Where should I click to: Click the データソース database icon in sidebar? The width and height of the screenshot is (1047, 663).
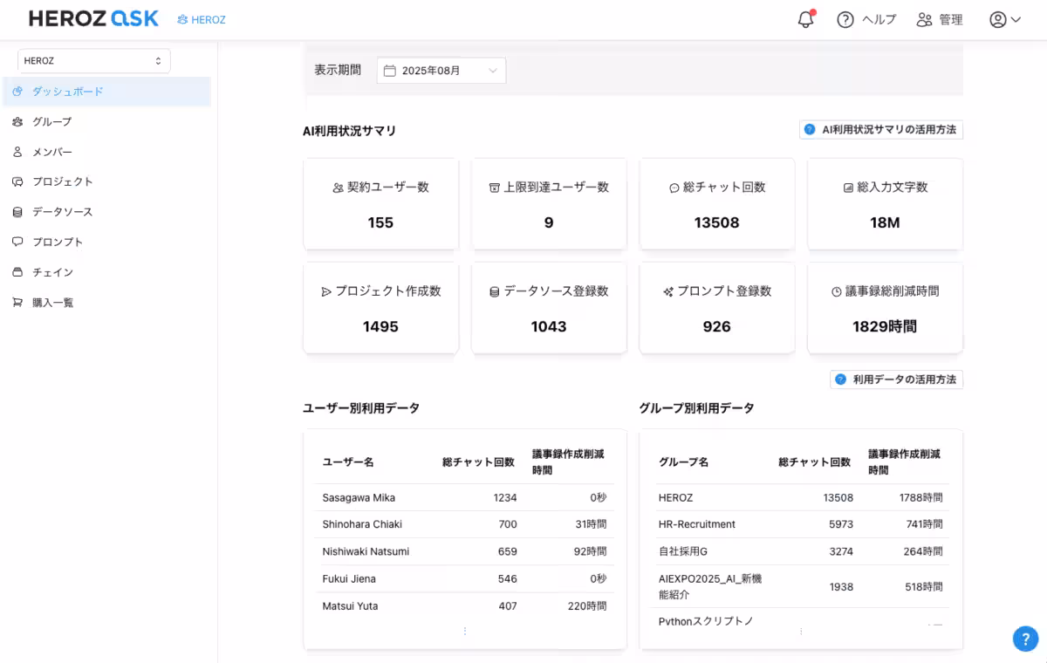pyautogui.click(x=17, y=212)
